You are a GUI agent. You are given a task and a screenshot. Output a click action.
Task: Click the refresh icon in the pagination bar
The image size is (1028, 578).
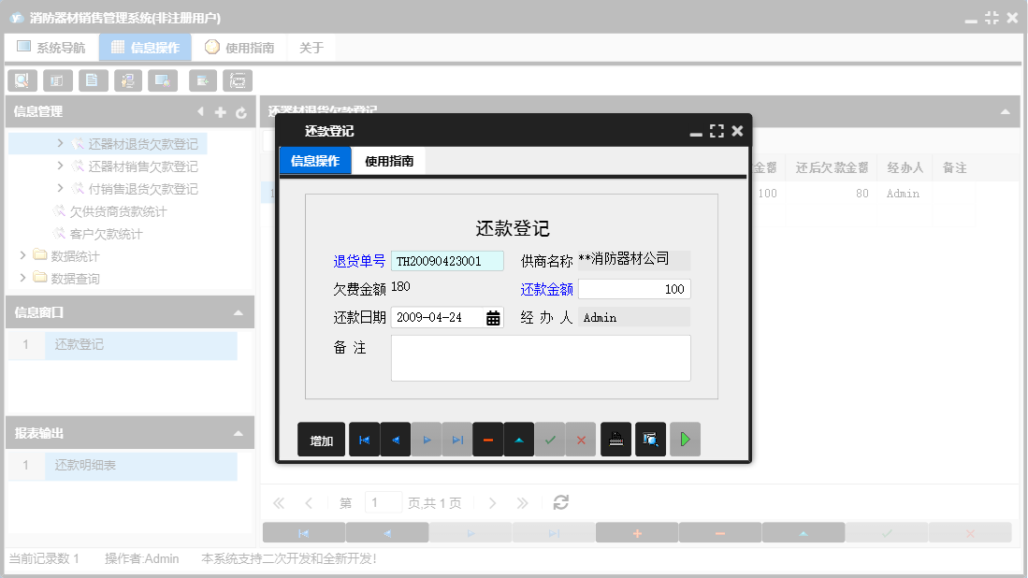tap(560, 502)
